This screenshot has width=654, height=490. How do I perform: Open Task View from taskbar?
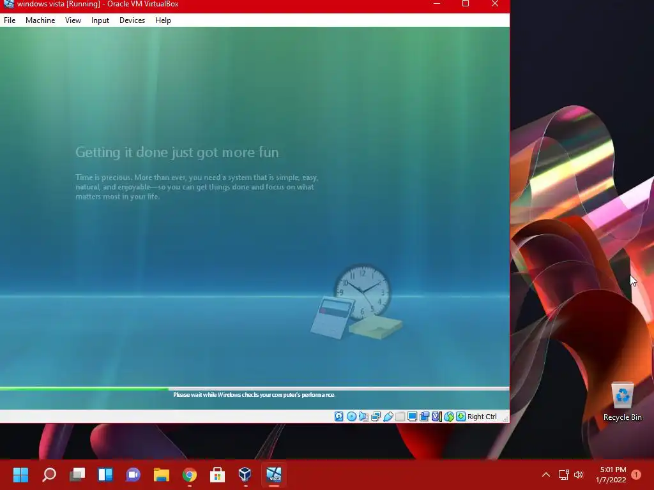77,474
